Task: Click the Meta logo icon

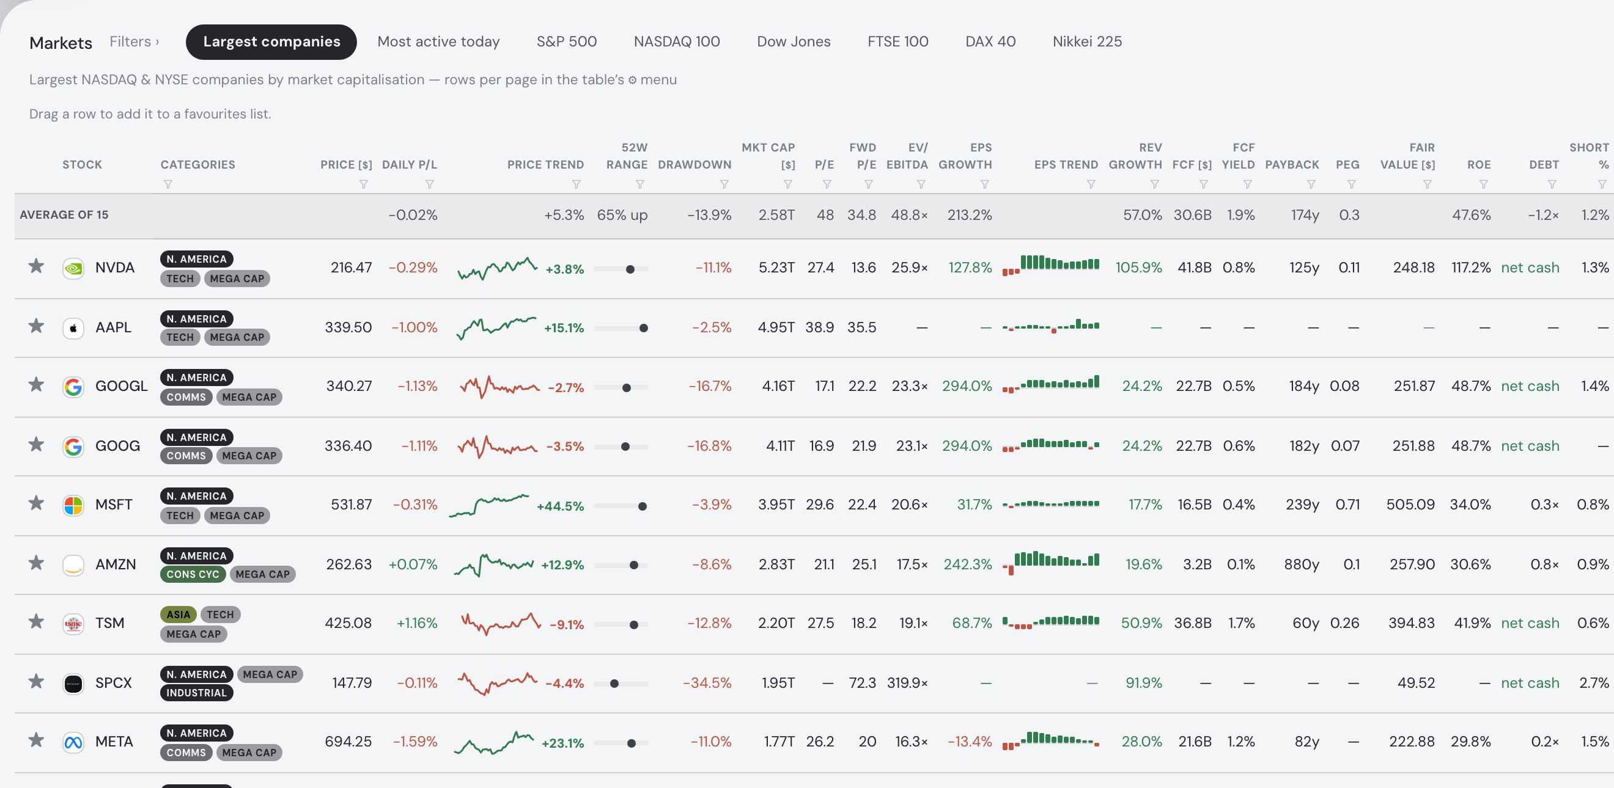Action: click(x=73, y=742)
